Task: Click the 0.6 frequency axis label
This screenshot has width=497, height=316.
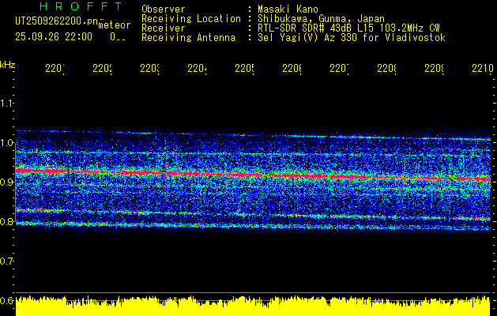Action: [6, 300]
